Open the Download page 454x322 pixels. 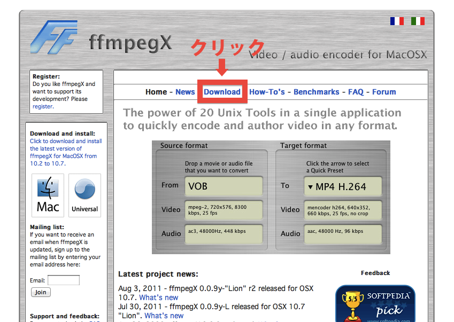[x=222, y=92]
